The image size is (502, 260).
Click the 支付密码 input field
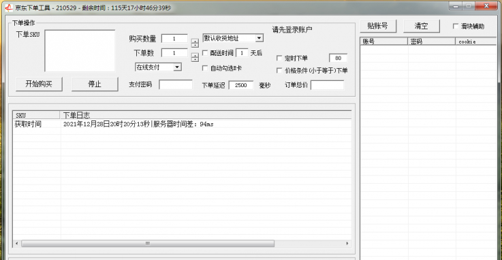coord(176,84)
